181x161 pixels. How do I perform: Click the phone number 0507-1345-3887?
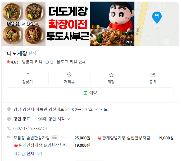click(x=28, y=129)
